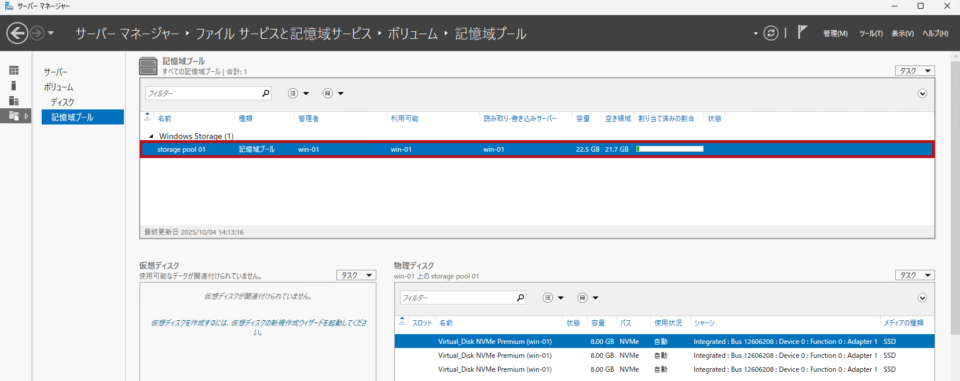Open the ツール(T) menu
This screenshot has width=960, height=381.
[x=870, y=34]
